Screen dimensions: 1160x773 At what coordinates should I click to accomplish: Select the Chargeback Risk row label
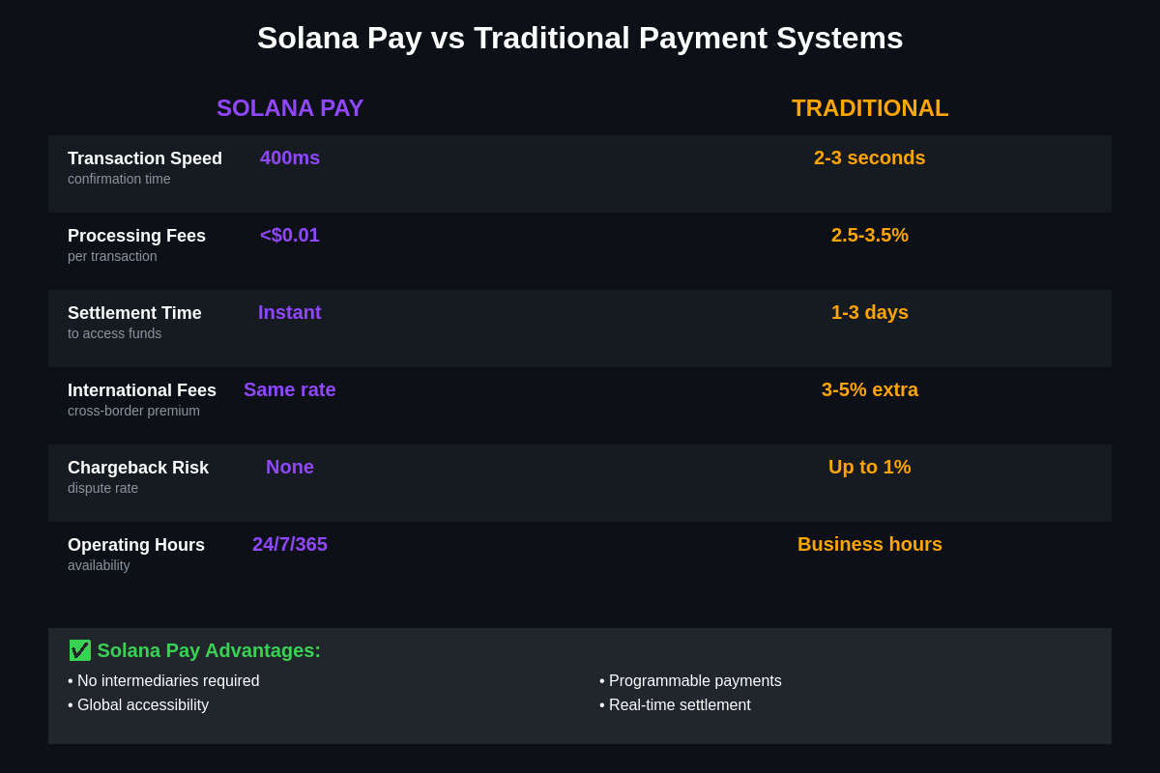(138, 468)
